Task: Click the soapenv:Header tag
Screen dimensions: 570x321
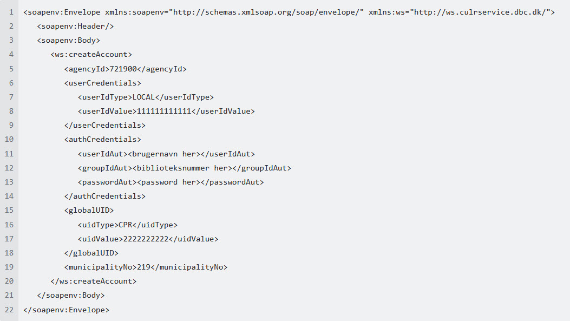Action: pyautogui.click(x=75, y=26)
